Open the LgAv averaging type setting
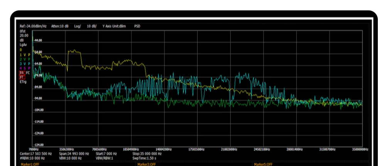389x166 pixels. point(23,44)
